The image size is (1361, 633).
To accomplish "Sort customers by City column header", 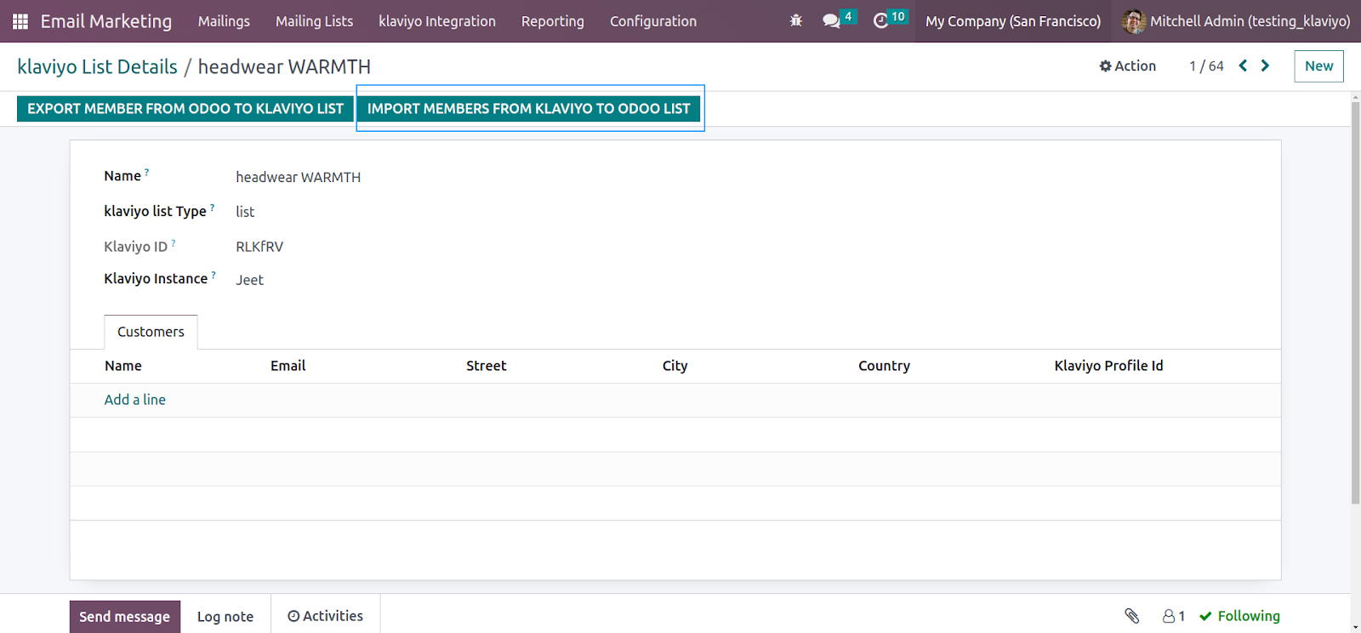I will click(675, 366).
